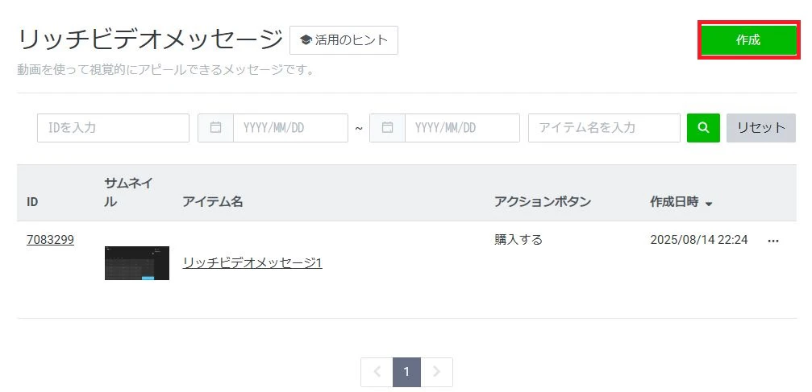Click the green magnifier search button

point(703,128)
